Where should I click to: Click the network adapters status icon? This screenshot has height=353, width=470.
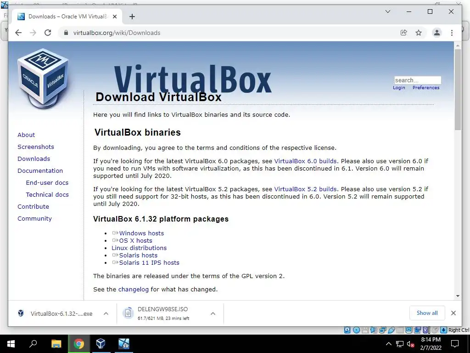pyautogui.click(x=382, y=330)
